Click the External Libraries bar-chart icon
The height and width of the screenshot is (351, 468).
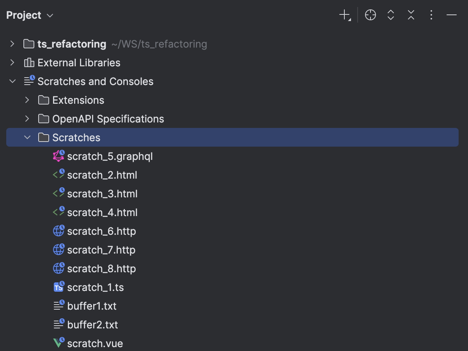point(29,63)
